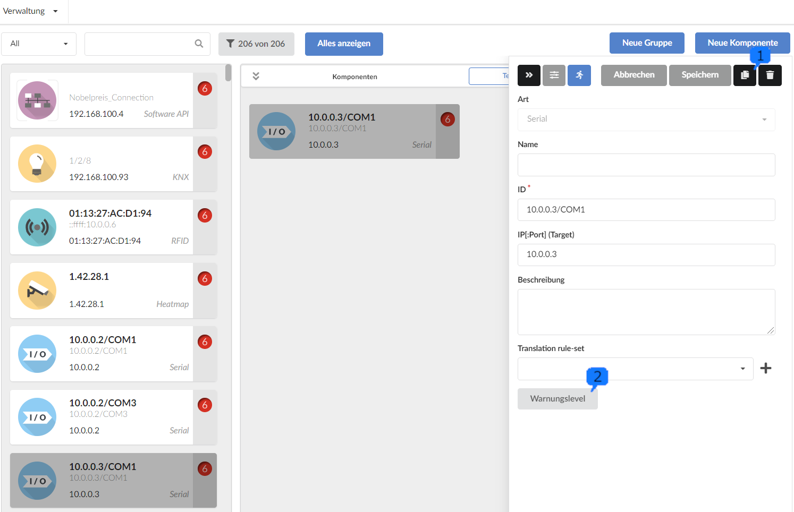Image resolution: width=794 pixels, height=512 pixels.
Task: Select the Nobelpreis_Connection network icon
Action: tap(37, 100)
